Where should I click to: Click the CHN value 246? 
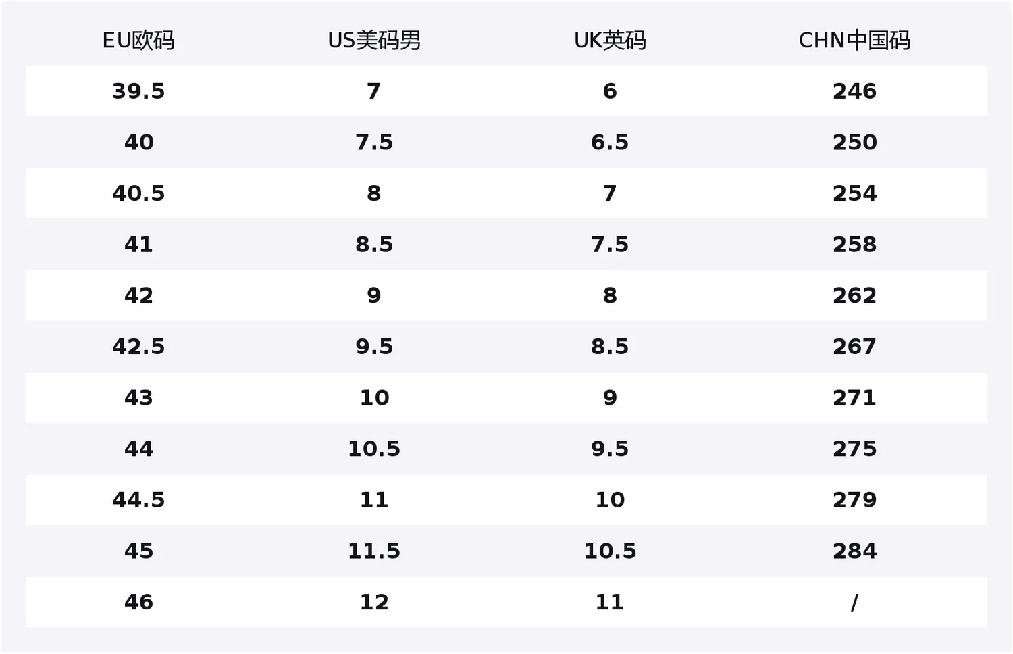pyautogui.click(x=854, y=91)
